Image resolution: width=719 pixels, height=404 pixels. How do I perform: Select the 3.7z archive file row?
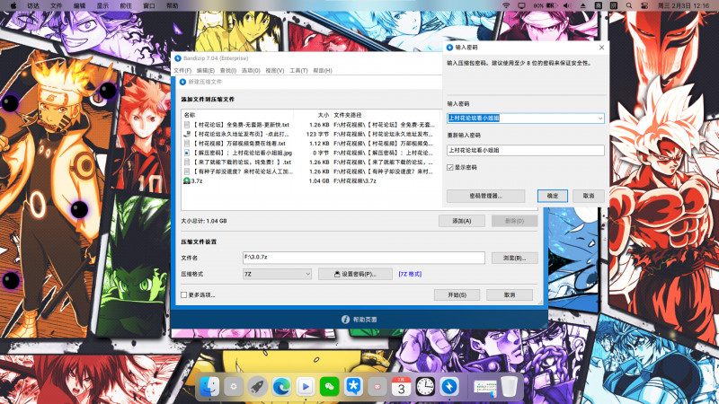[x=191, y=180]
